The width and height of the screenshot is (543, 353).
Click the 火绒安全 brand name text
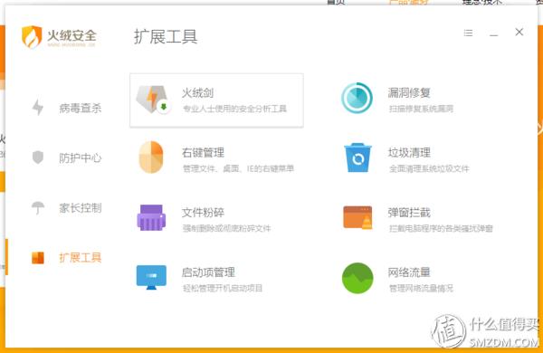pyautogui.click(x=71, y=35)
